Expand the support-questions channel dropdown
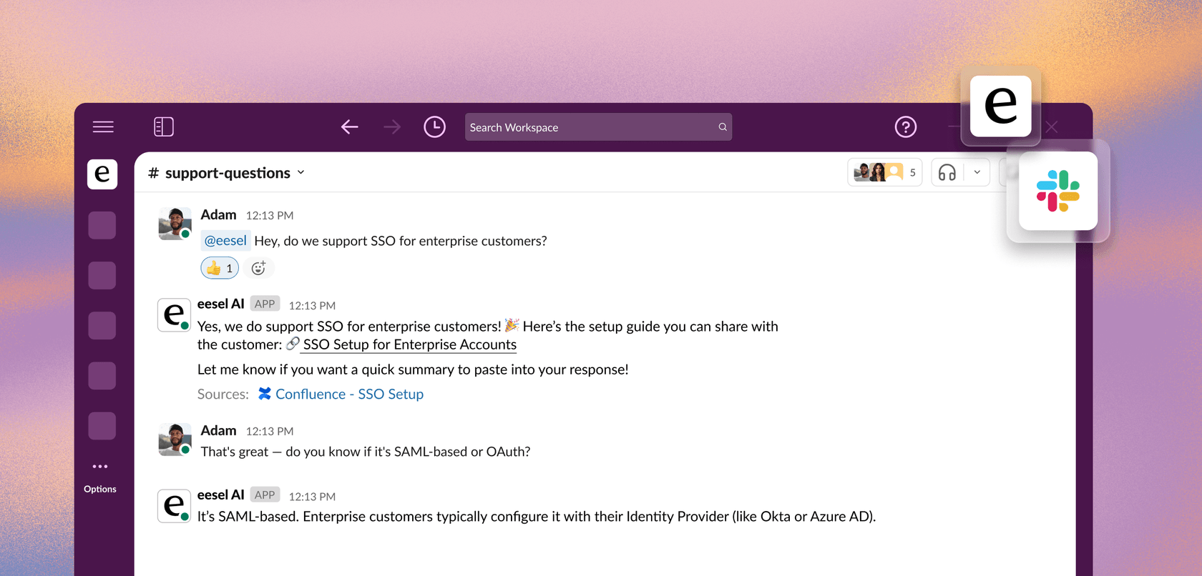This screenshot has height=576, width=1202. pos(301,172)
